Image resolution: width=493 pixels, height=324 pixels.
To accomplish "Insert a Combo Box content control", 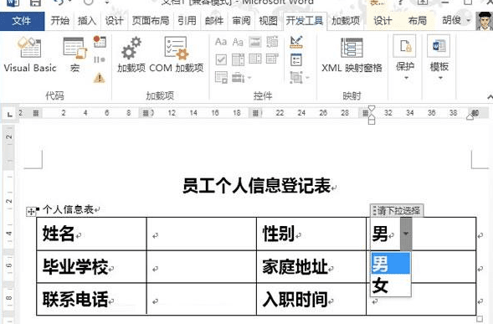I will [x=238, y=59].
